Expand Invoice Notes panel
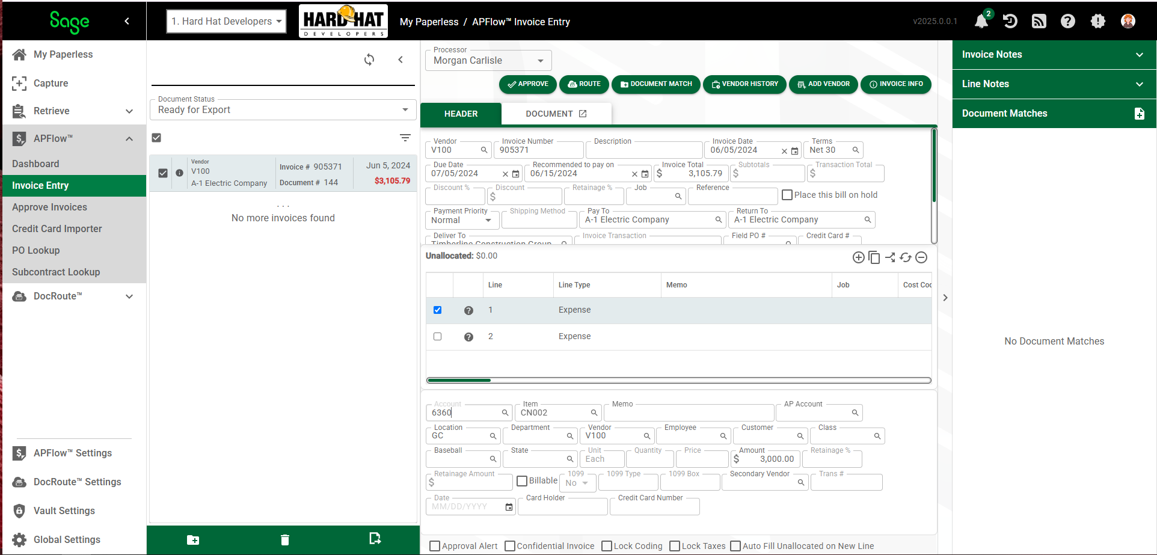 point(1054,55)
